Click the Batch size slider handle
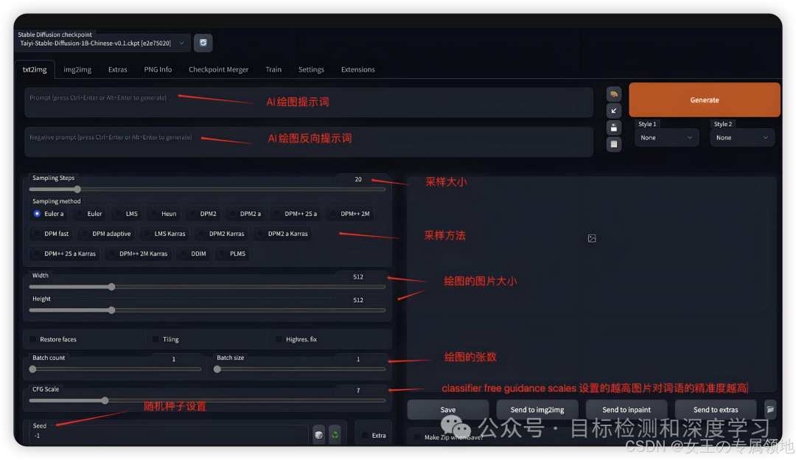 click(x=217, y=369)
